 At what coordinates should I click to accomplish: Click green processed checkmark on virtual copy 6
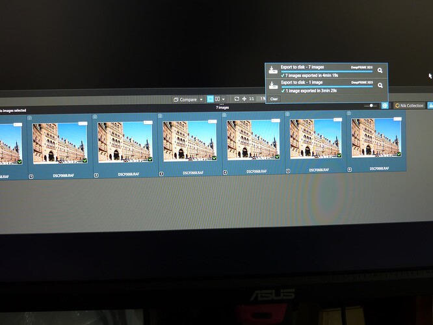coord(399,154)
